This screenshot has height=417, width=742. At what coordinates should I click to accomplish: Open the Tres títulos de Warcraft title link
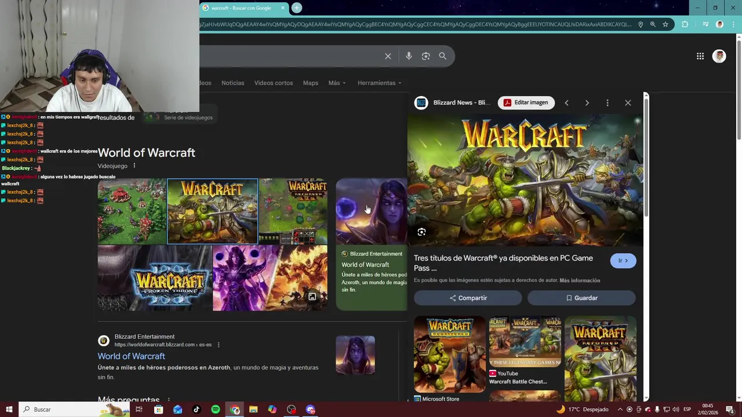pyautogui.click(x=503, y=263)
